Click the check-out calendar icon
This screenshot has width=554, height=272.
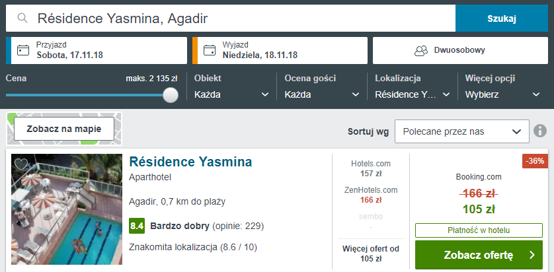[210, 50]
